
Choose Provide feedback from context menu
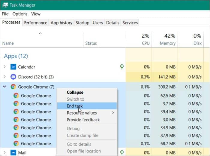[83, 120]
